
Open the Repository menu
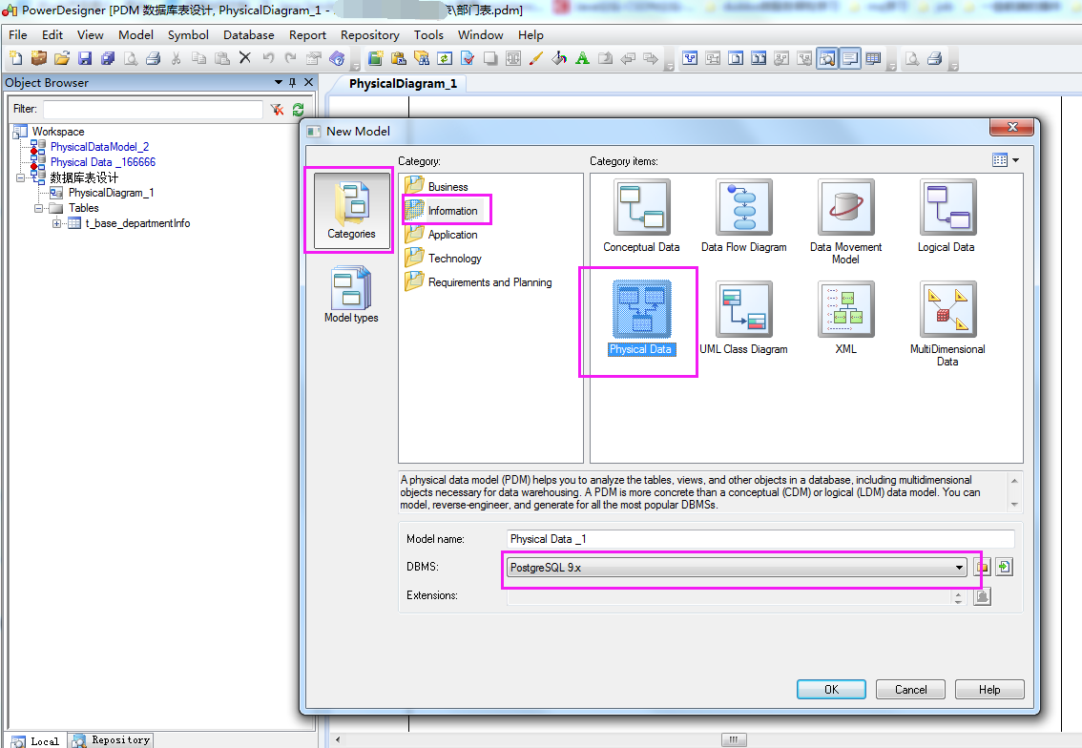370,35
